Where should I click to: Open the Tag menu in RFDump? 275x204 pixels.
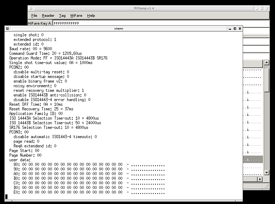[62, 16]
